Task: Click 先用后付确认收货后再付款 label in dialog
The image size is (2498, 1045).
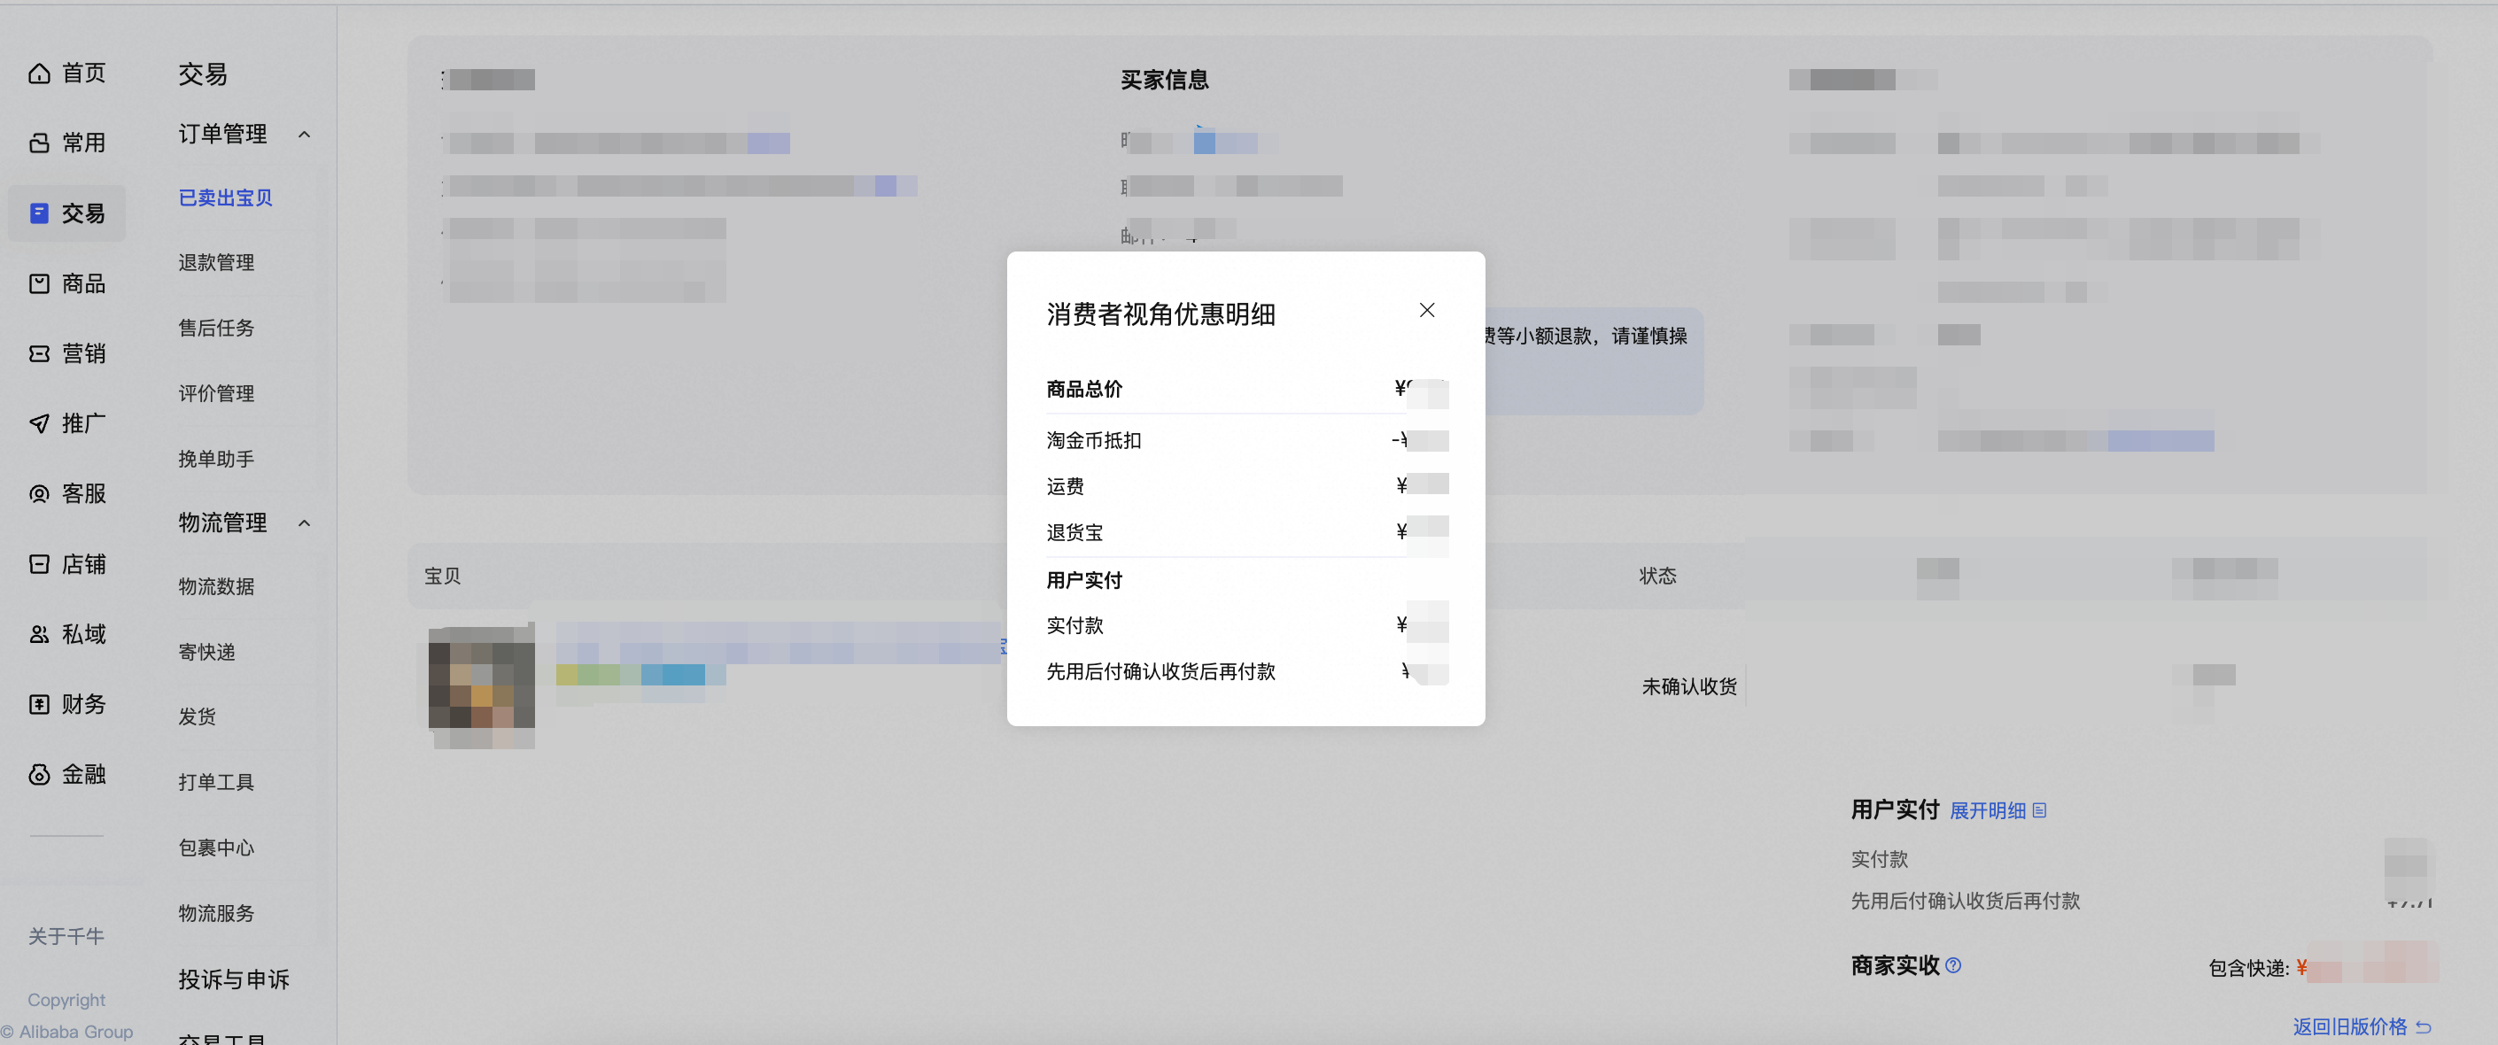Action: (x=1160, y=672)
